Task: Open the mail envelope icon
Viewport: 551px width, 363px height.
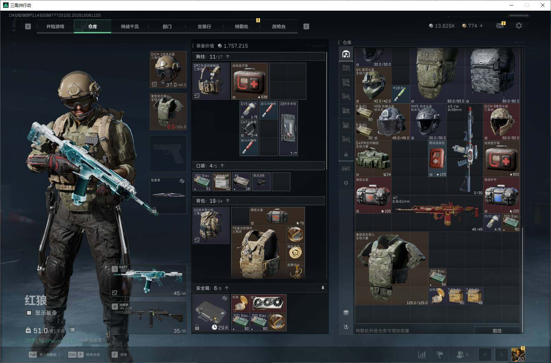Action: (x=500, y=26)
